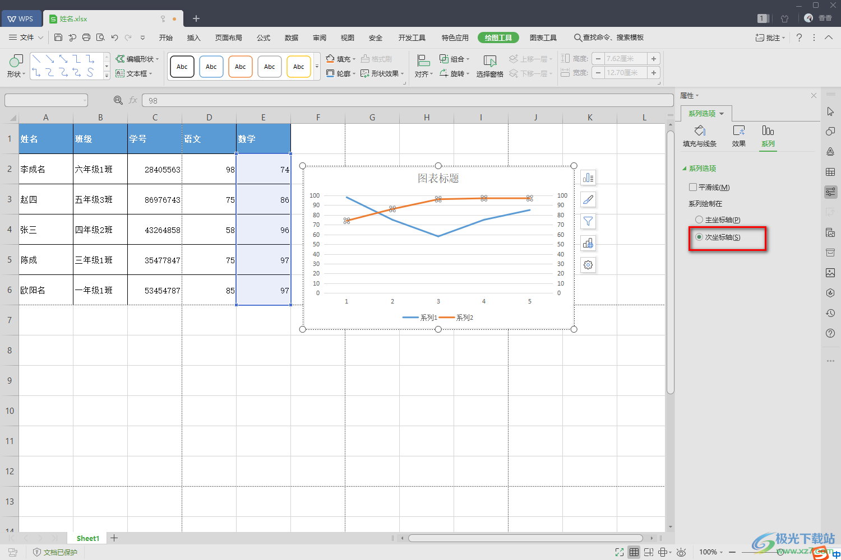Open the Outline dropdown in ribbon

(341, 73)
